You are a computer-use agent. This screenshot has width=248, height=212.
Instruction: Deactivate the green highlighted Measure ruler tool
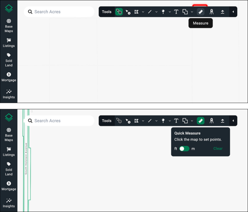(201, 121)
